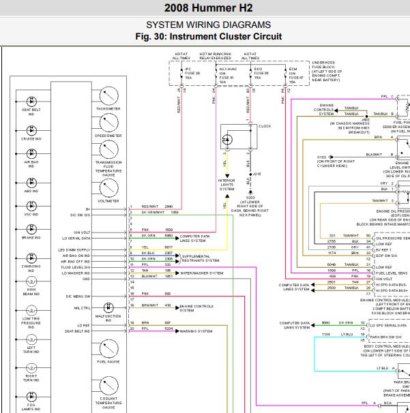
Task: Select the "LO SPD SERIAL DATA" pin label
Action: click(x=388, y=326)
